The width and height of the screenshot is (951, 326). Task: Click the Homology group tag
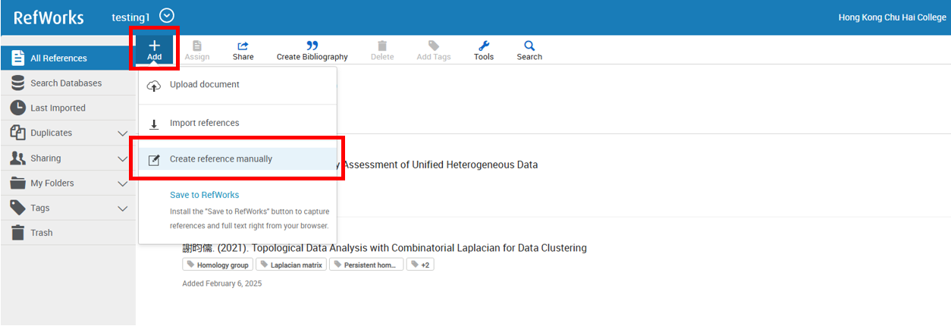click(218, 265)
